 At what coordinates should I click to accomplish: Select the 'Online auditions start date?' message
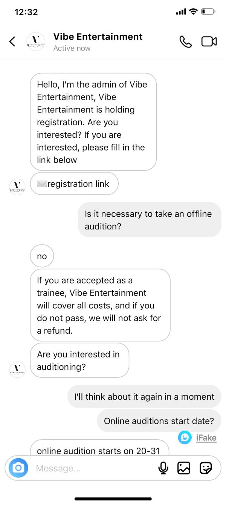tap(159, 421)
